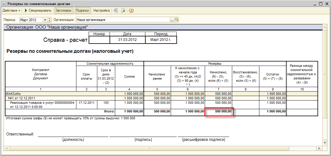The image size is (331, 156).
Task: Click the Итого label
Action: point(109,111)
